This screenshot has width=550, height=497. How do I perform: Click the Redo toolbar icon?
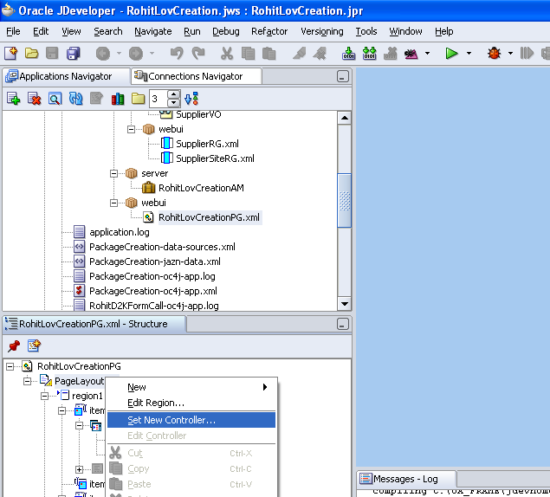(198, 54)
